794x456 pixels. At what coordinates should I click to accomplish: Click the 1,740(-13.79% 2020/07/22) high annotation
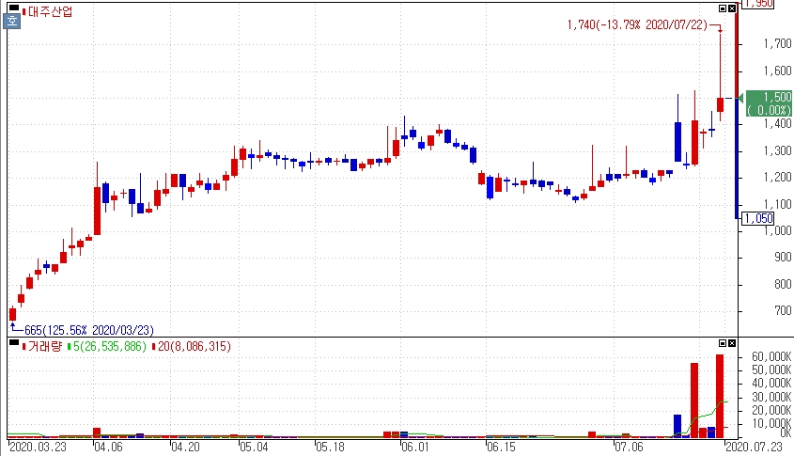(637, 24)
